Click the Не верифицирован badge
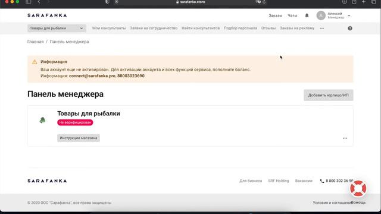Viewport: 381px width, 214px height. click(x=75, y=122)
